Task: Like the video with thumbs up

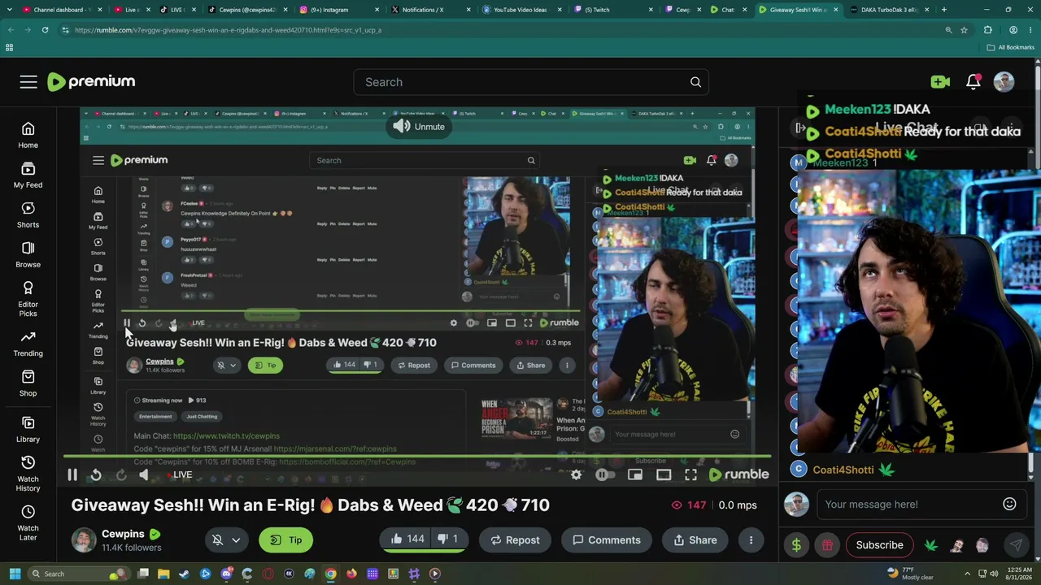Action: pos(409,539)
